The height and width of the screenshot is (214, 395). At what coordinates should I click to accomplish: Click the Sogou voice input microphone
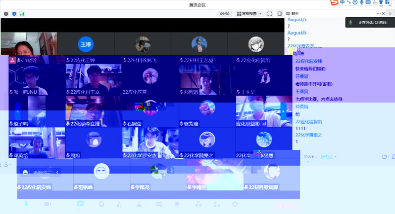coord(362,3)
